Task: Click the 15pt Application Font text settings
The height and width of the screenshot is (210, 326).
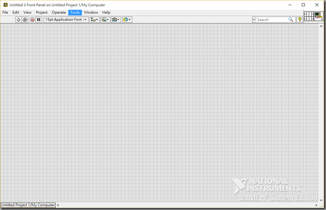Action: [x=64, y=19]
